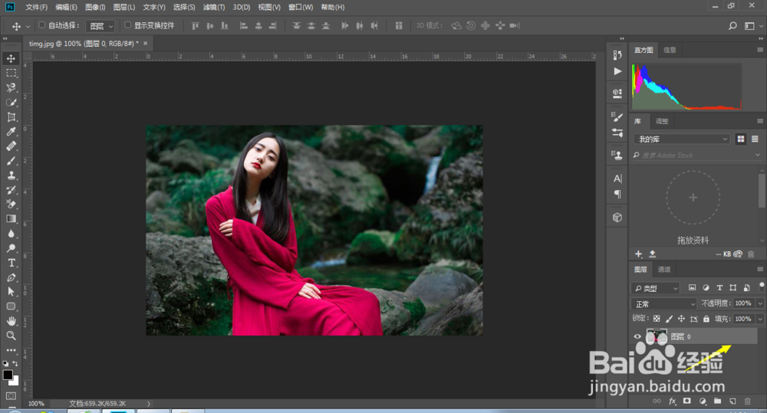The height and width of the screenshot is (413, 767).
Task: Create new layer icon in Layers panel
Action: (732, 402)
